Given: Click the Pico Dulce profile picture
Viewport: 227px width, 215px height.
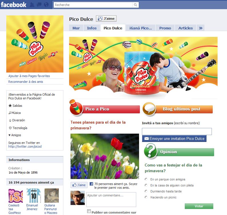Looking at the screenshot, I should pyautogui.click(x=35, y=44).
